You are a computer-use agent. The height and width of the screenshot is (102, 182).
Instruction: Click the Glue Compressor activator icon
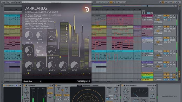pos(122,85)
